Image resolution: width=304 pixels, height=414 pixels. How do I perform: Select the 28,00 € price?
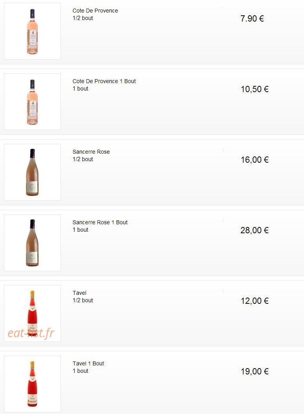(x=255, y=230)
